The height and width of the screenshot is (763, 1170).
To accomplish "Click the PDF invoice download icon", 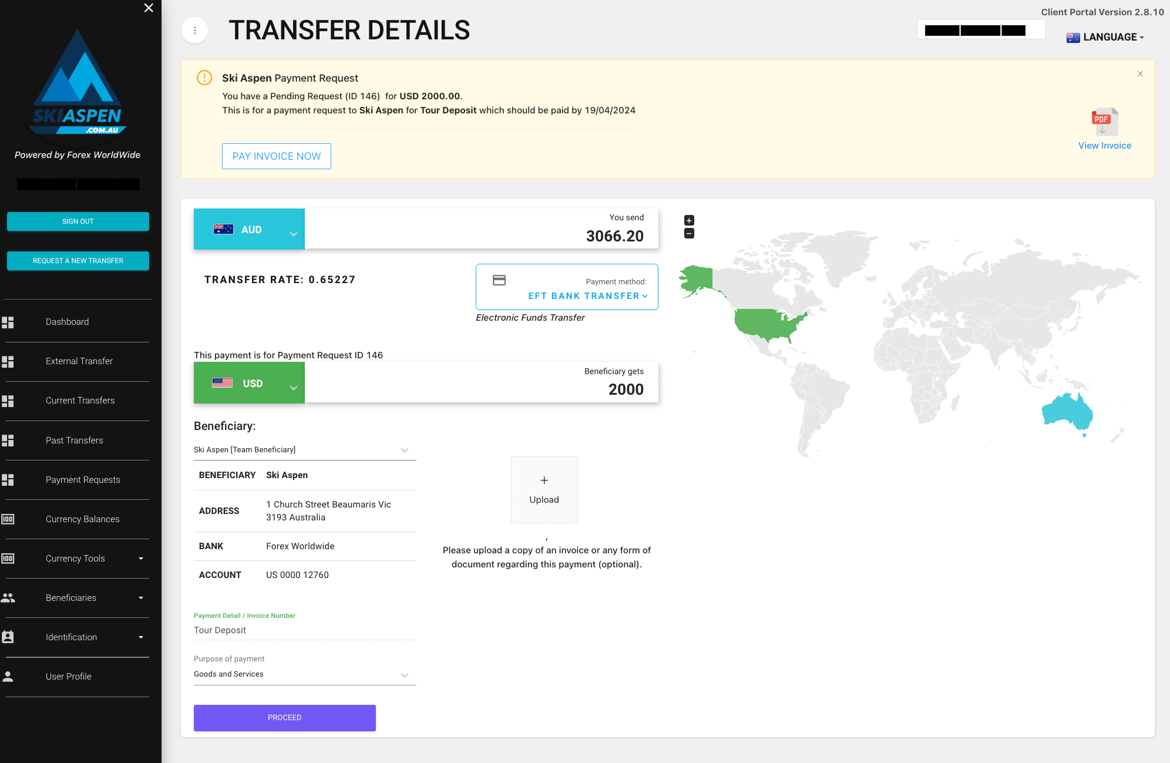I will [1104, 121].
